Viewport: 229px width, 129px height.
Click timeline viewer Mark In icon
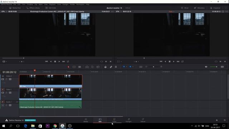pos(220,62)
